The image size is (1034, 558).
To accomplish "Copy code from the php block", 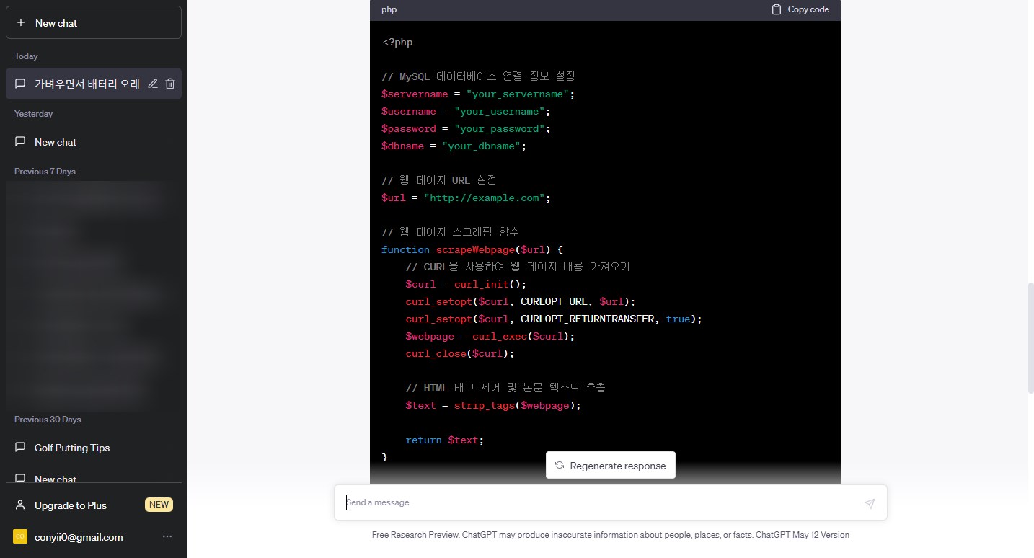I will 800,9.
